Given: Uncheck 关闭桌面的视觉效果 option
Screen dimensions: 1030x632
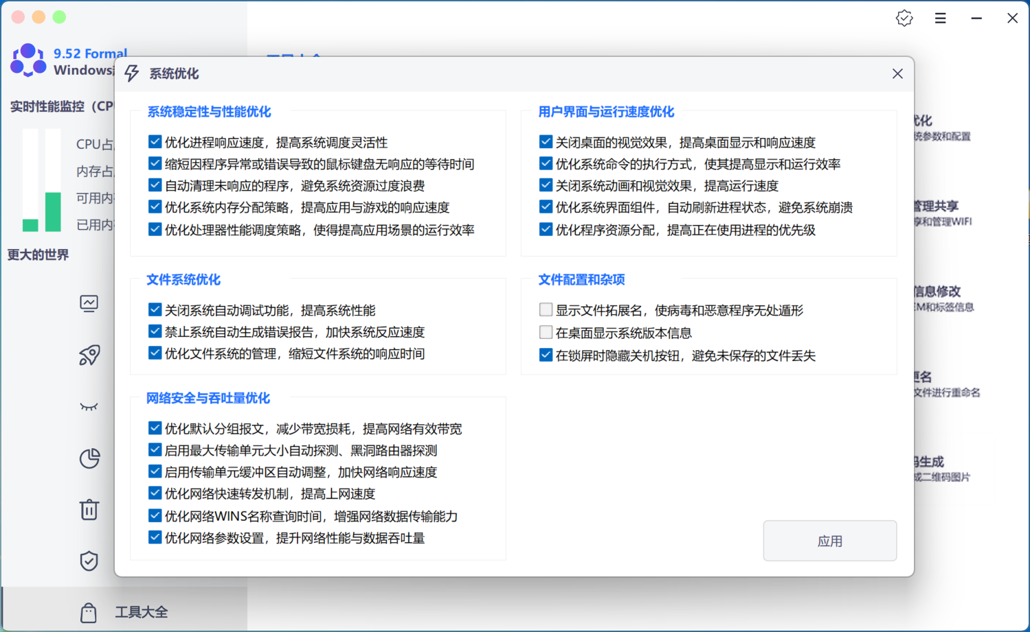Looking at the screenshot, I should [546, 142].
